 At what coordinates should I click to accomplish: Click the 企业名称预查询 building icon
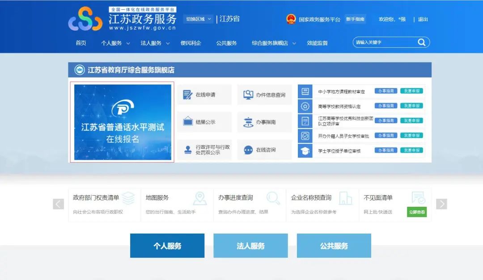click(x=345, y=198)
